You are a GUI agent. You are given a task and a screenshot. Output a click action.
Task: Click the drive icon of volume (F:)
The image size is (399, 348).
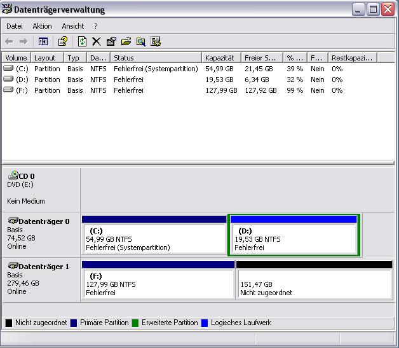point(8,90)
